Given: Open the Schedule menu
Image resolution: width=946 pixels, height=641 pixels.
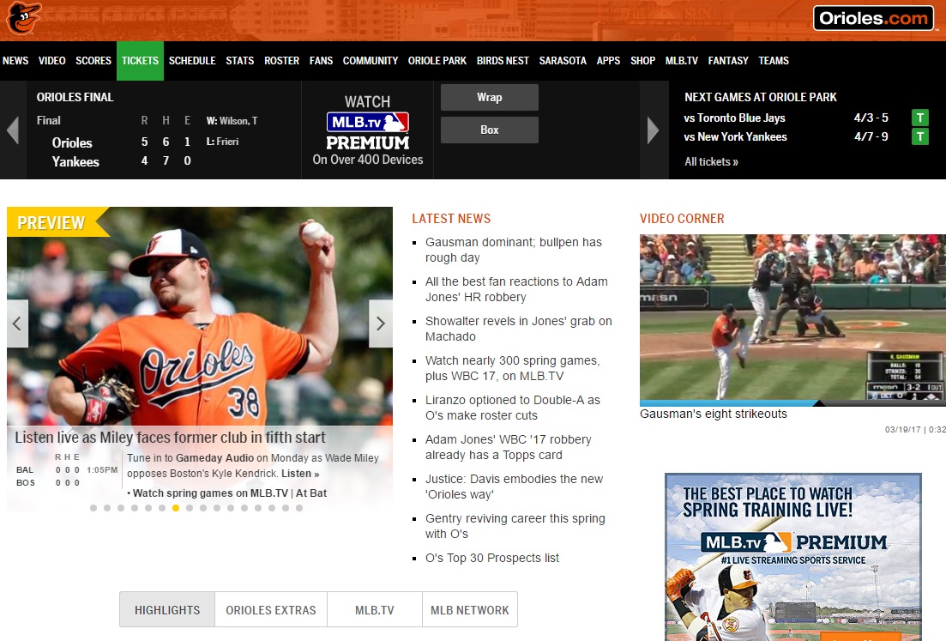Looking at the screenshot, I should click(x=192, y=60).
